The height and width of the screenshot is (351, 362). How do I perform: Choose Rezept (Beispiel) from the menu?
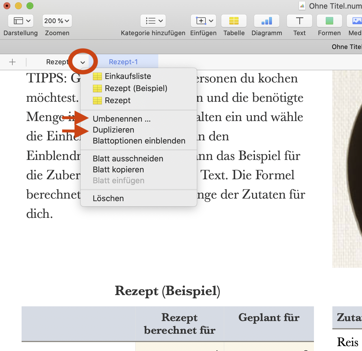136,88
